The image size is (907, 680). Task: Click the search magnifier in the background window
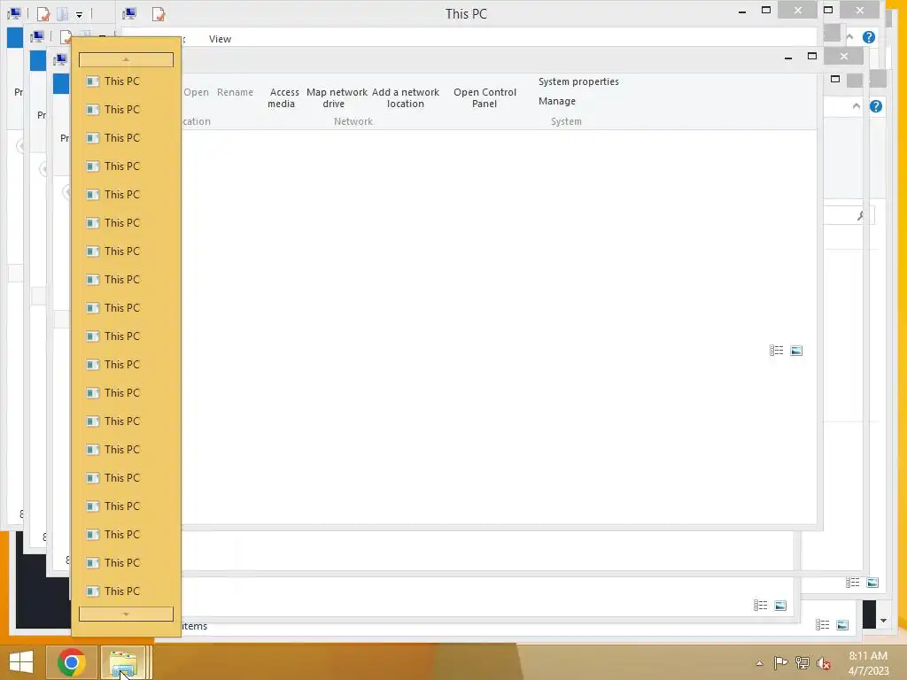(x=861, y=215)
